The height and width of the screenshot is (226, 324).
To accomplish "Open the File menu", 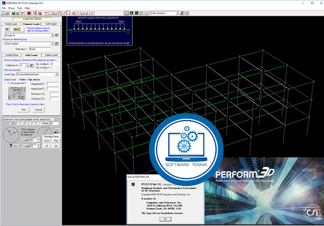I will point(4,8).
